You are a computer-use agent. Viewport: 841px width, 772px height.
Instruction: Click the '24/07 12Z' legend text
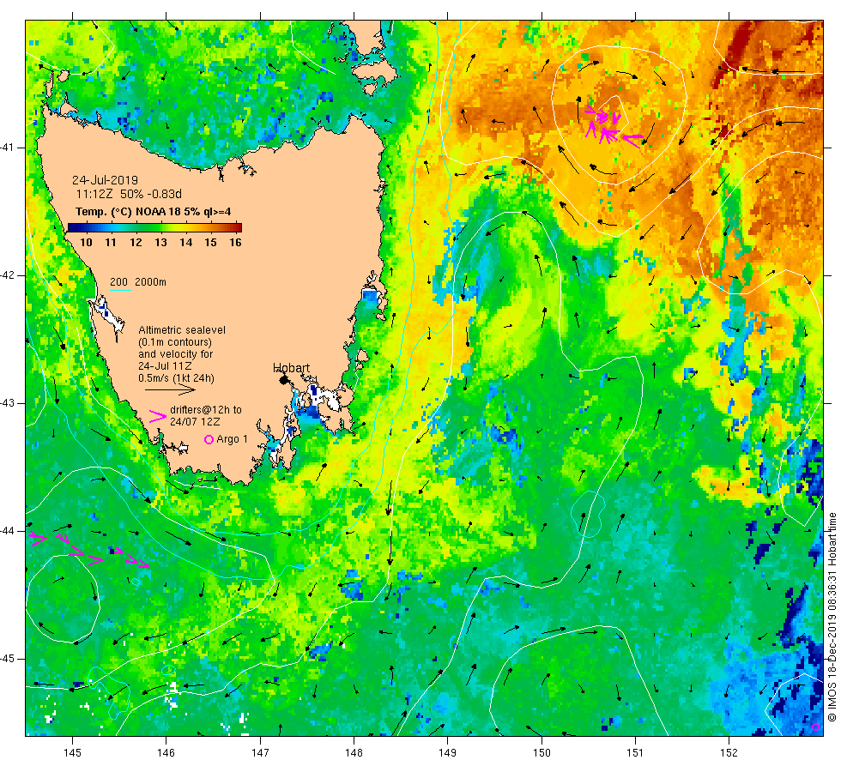pyautogui.click(x=195, y=421)
